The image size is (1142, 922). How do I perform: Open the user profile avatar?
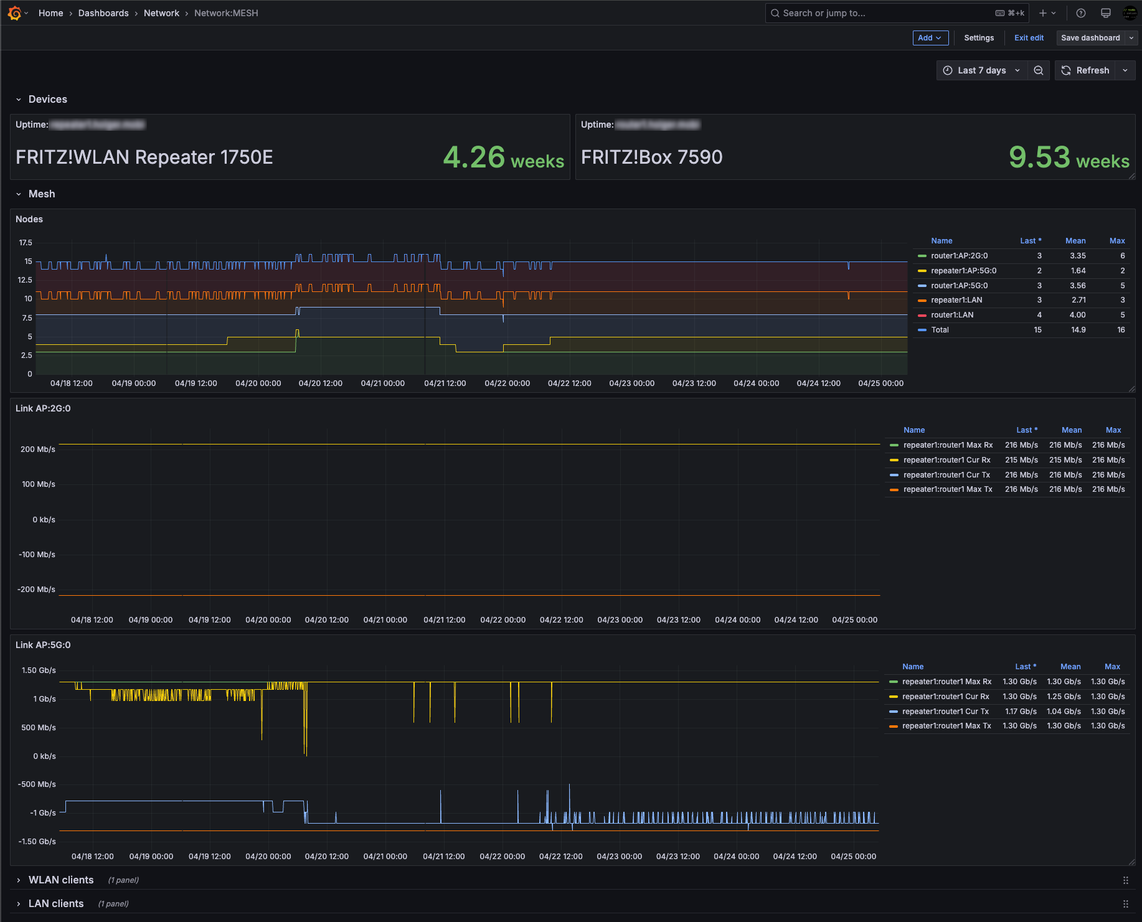click(x=1130, y=13)
